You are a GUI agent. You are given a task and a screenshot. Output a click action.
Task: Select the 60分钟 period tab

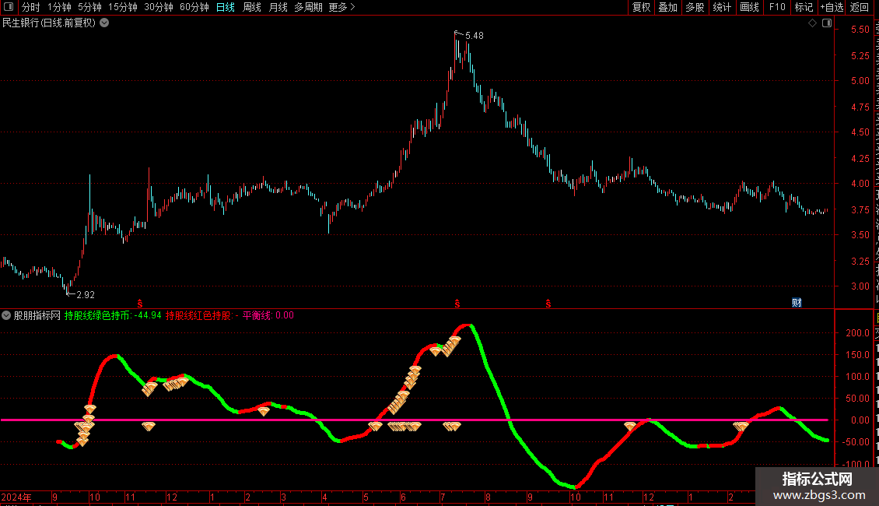(x=194, y=7)
